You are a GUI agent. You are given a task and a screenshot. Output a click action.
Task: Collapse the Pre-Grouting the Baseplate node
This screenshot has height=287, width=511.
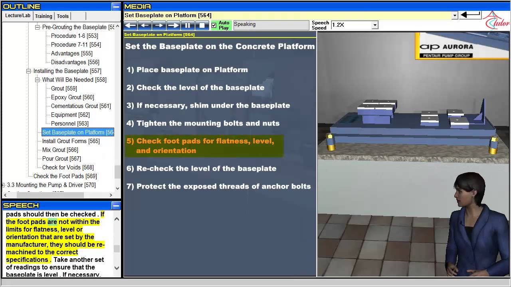pos(37,27)
